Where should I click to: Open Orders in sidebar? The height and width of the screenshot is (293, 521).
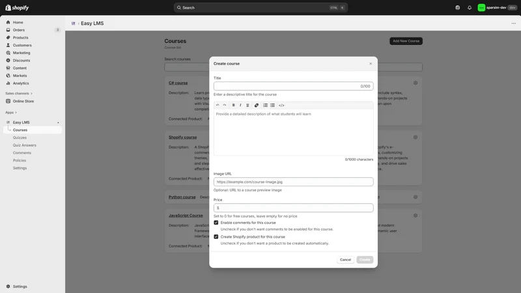tap(19, 30)
